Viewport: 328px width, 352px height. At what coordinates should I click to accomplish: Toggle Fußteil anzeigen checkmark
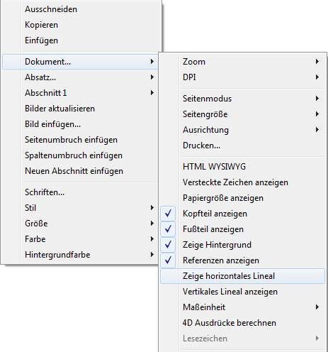242,229
